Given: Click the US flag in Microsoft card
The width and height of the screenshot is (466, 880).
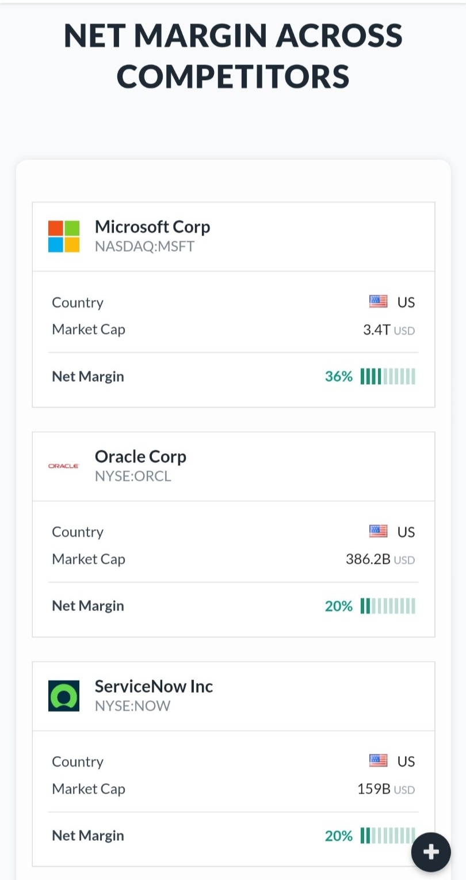Looking at the screenshot, I should (378, 302).
